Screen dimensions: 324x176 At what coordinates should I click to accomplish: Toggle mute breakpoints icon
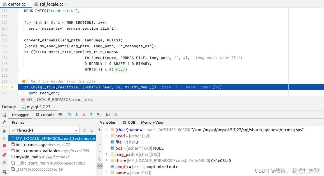[4, 162]
